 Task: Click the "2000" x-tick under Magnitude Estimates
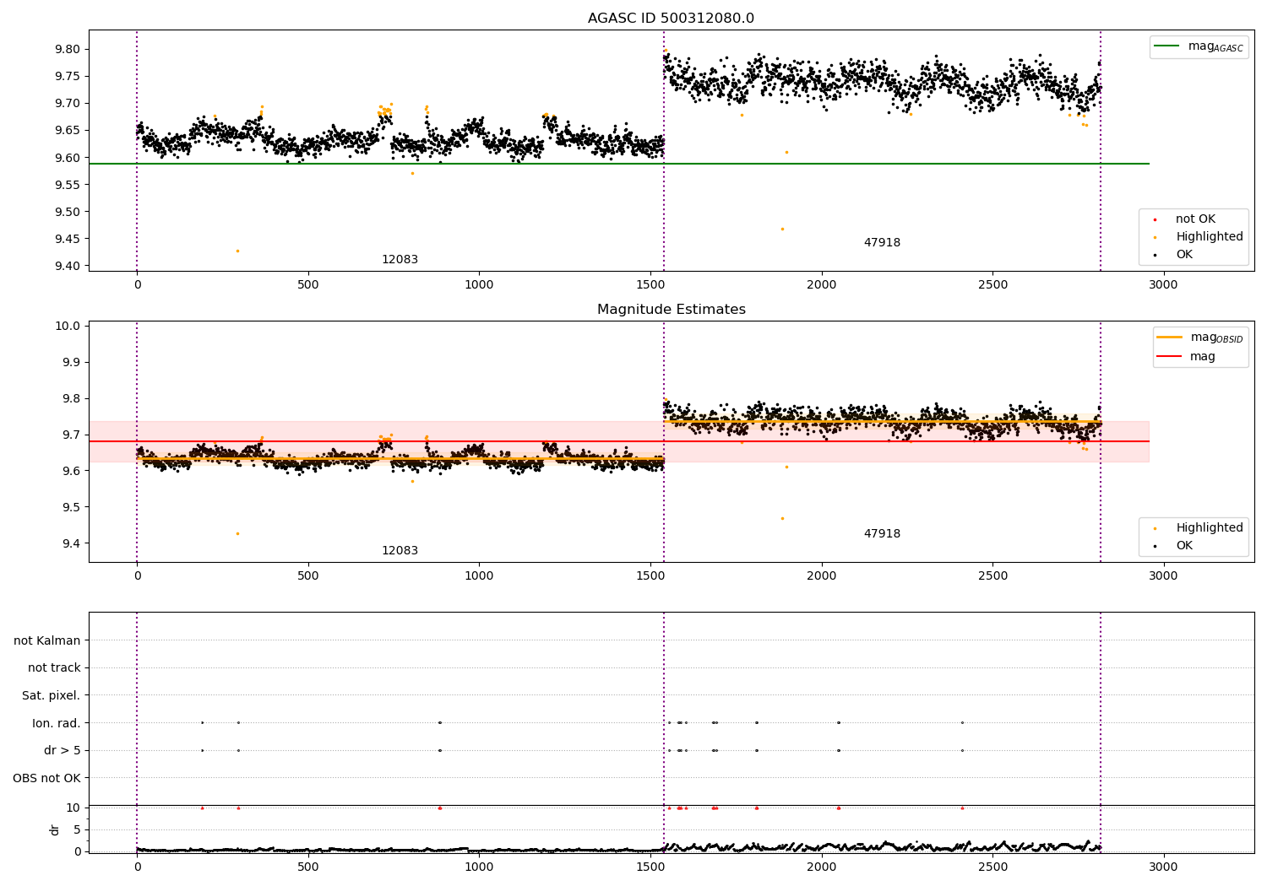(821, 576)
